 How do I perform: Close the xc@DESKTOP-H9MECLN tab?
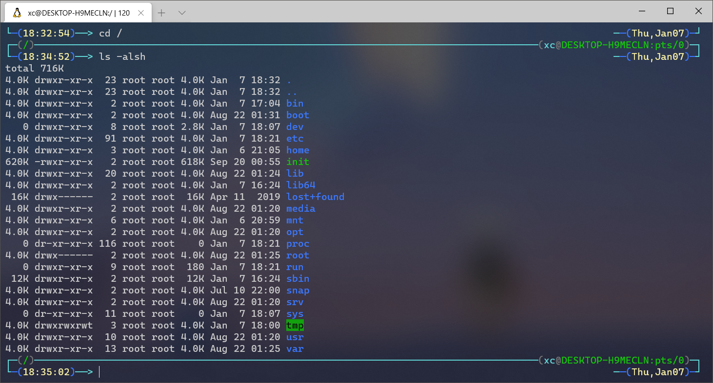[x=141, y=13]
